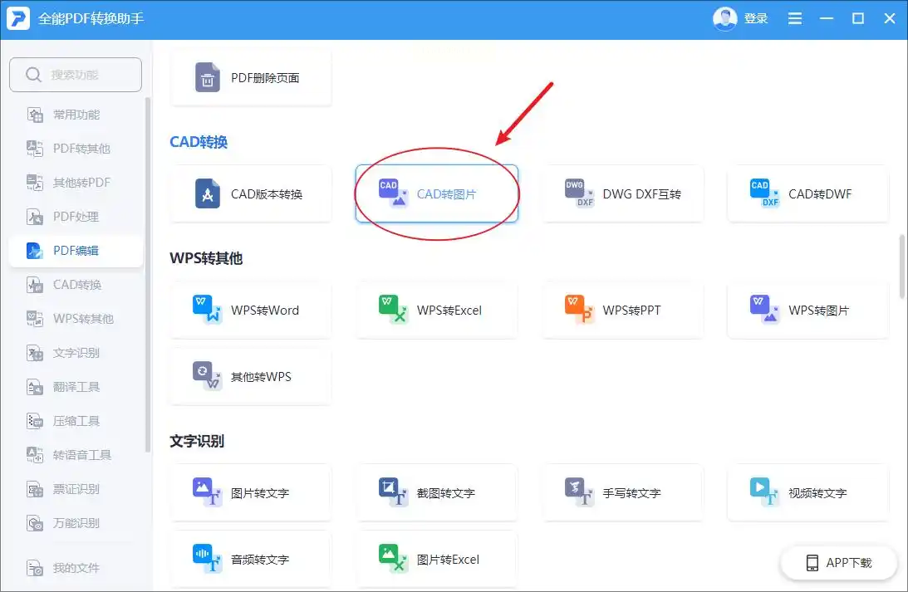908x592 pixels.
Task: Click the user avatar icon
Action: (724, 18)
